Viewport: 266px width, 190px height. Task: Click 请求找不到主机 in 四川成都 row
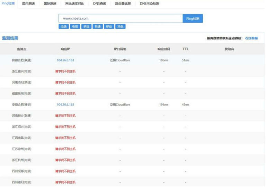pyautogui.click(x=65, y=171)
